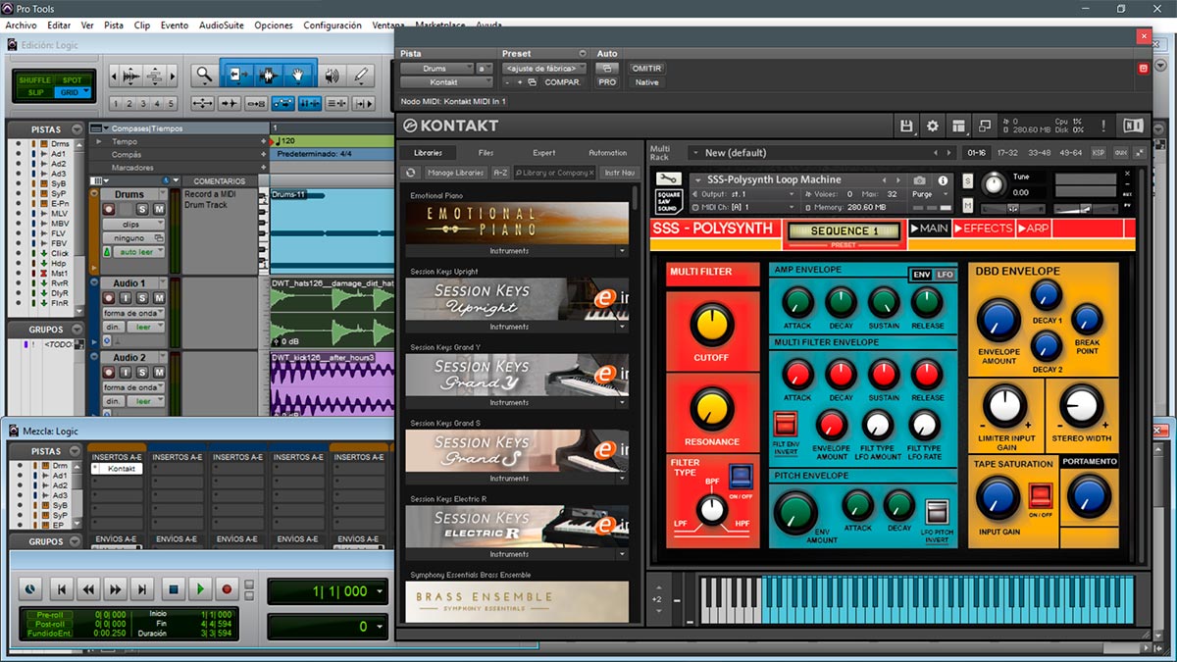Open main counter format dropdown arrow

pos(379,591)
